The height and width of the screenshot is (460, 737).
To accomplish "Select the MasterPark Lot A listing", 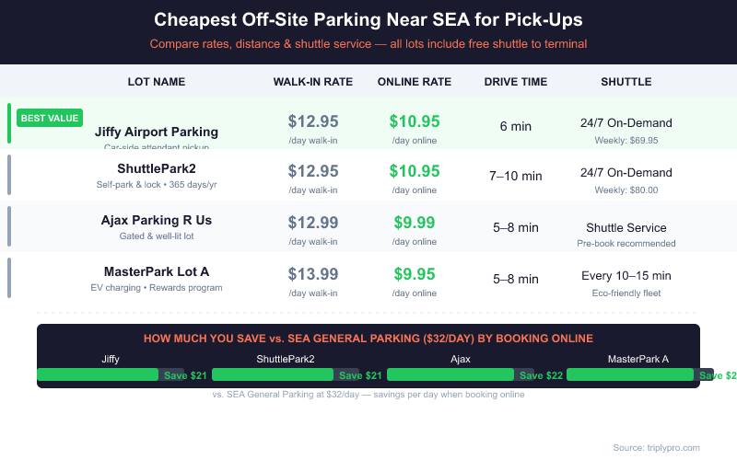I will 157,271.
